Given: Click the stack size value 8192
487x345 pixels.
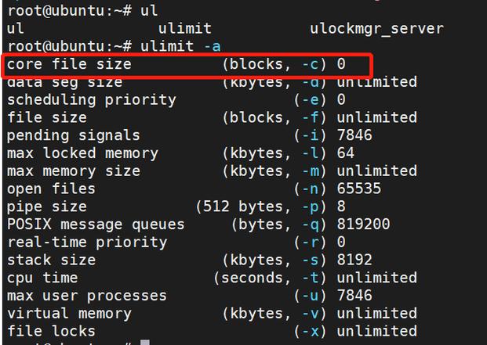Looking at the screenshot, I should coord(354,260).
